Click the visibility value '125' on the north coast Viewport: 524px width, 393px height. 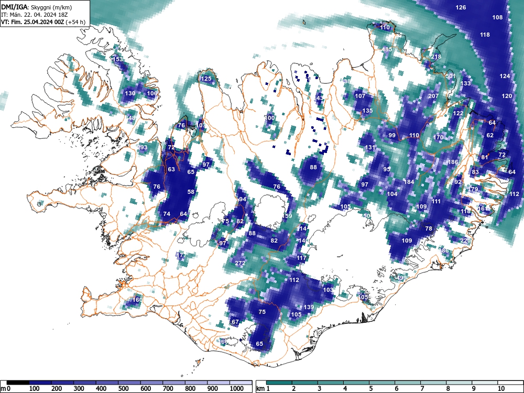point(206,79)
